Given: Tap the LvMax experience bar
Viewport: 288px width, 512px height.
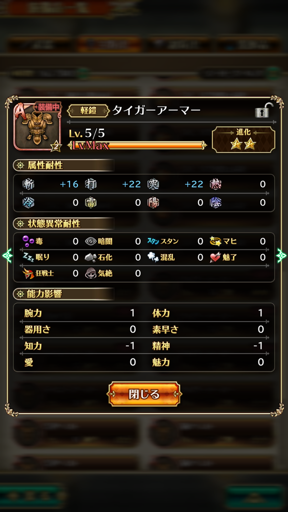Looking at the screenshot, I should click(137, 145).
